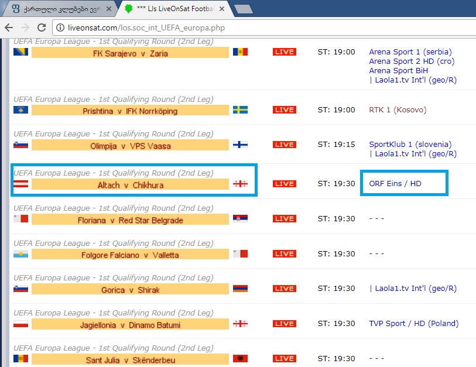Click the browser forward arrow
Screen dimensions: 476x367
[25, 28]
